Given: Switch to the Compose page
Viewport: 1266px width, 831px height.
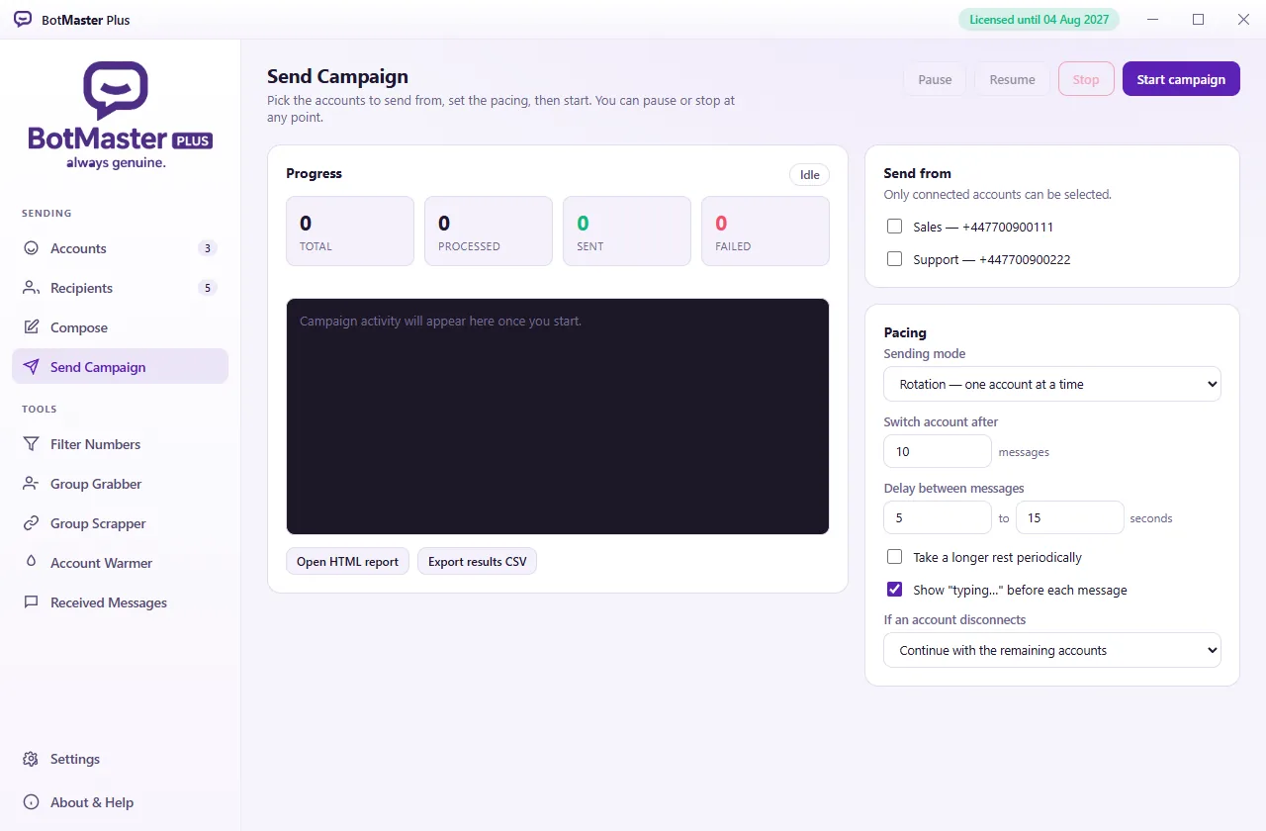Looking at the screenshot, I should pyautogui.click(x=120, y=327).
